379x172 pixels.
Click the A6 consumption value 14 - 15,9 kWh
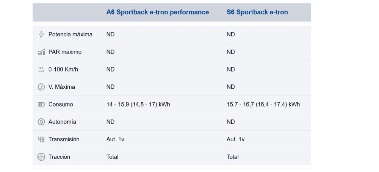pos(138,104)
